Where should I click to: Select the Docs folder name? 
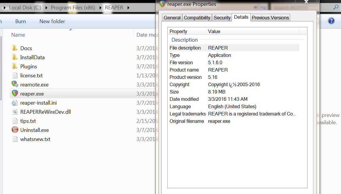click(x=26, y=48)
